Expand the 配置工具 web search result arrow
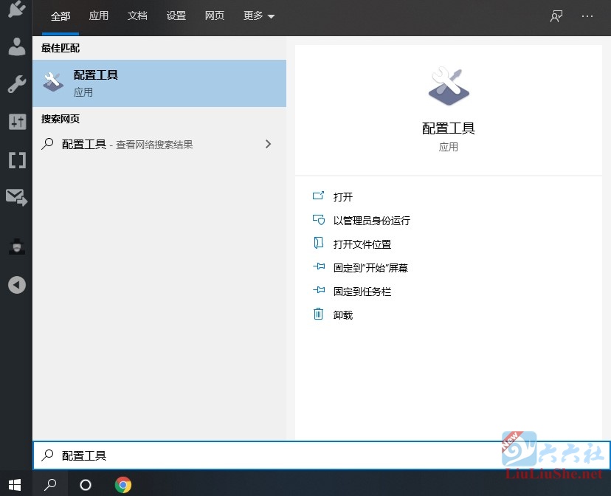The width and height of the screenshot is (611, 496). click(x=268, y=145)
